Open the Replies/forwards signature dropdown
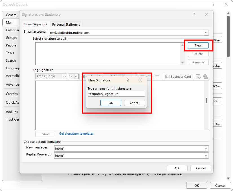Screen dimensions: 233x191 [x=206, y=156]
